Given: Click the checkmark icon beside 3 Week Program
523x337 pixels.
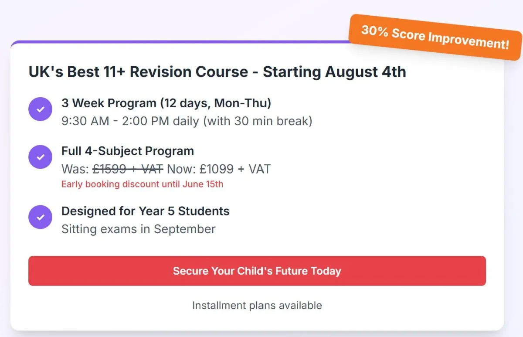Looking at the screenshot, I should pyautogui.click(x=41, y=109).
